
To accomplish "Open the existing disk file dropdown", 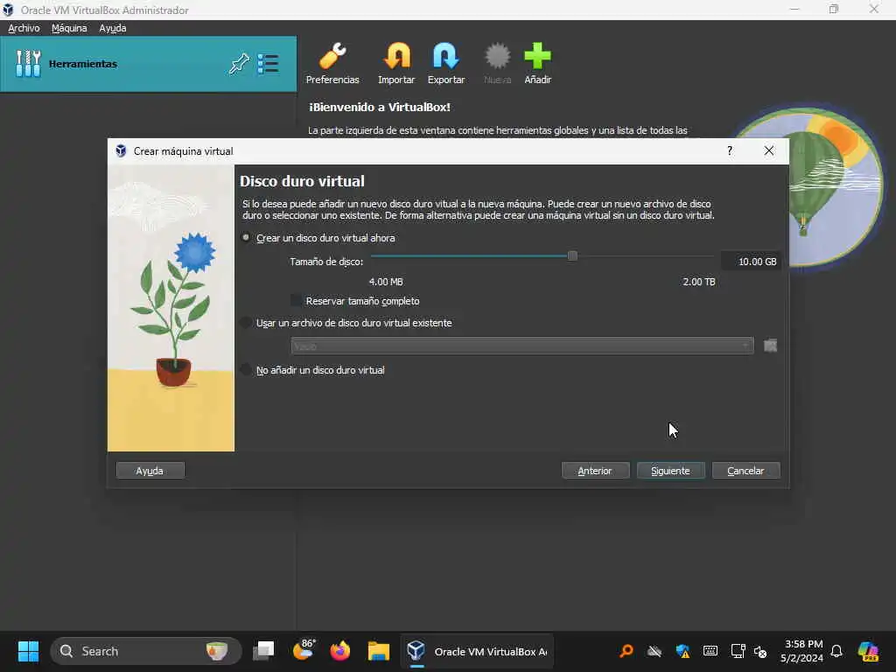I will 522,346.
